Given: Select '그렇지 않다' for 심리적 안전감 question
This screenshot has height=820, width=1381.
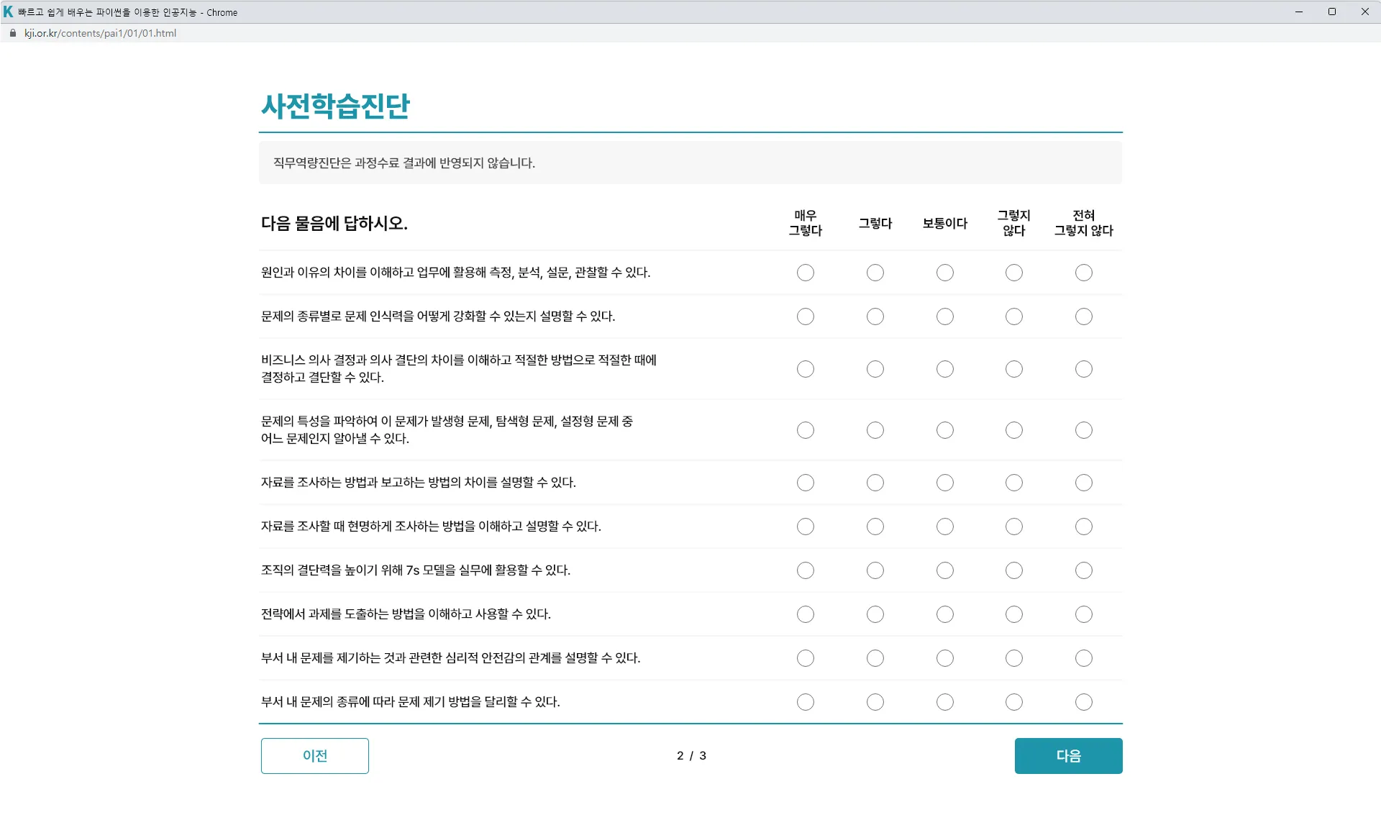Looking at the screenshot, I should click(x=1013, y=658).
